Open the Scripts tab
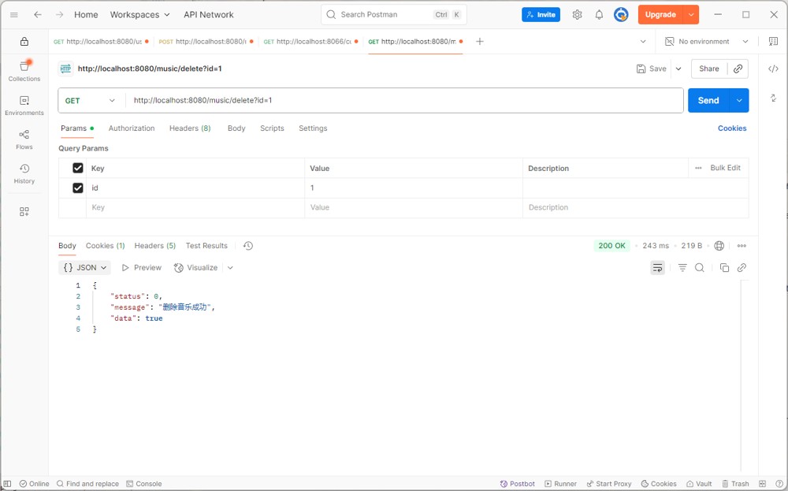The image size is (788, 491). tap(272, 128)
